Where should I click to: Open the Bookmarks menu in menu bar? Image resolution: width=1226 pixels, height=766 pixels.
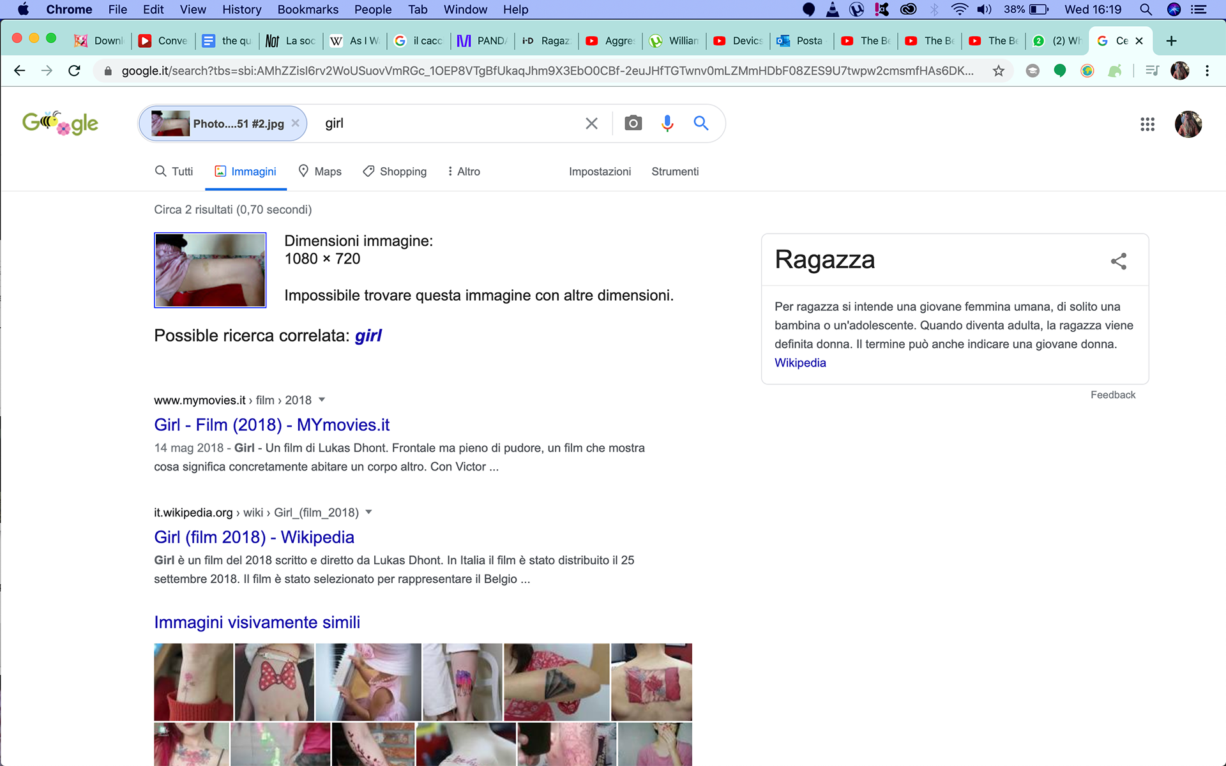tap(308, 10)
